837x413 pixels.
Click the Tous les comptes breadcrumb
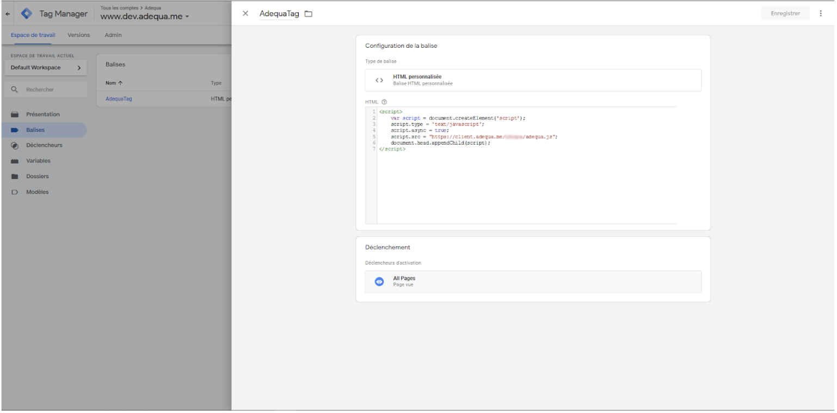coord(120,8)
